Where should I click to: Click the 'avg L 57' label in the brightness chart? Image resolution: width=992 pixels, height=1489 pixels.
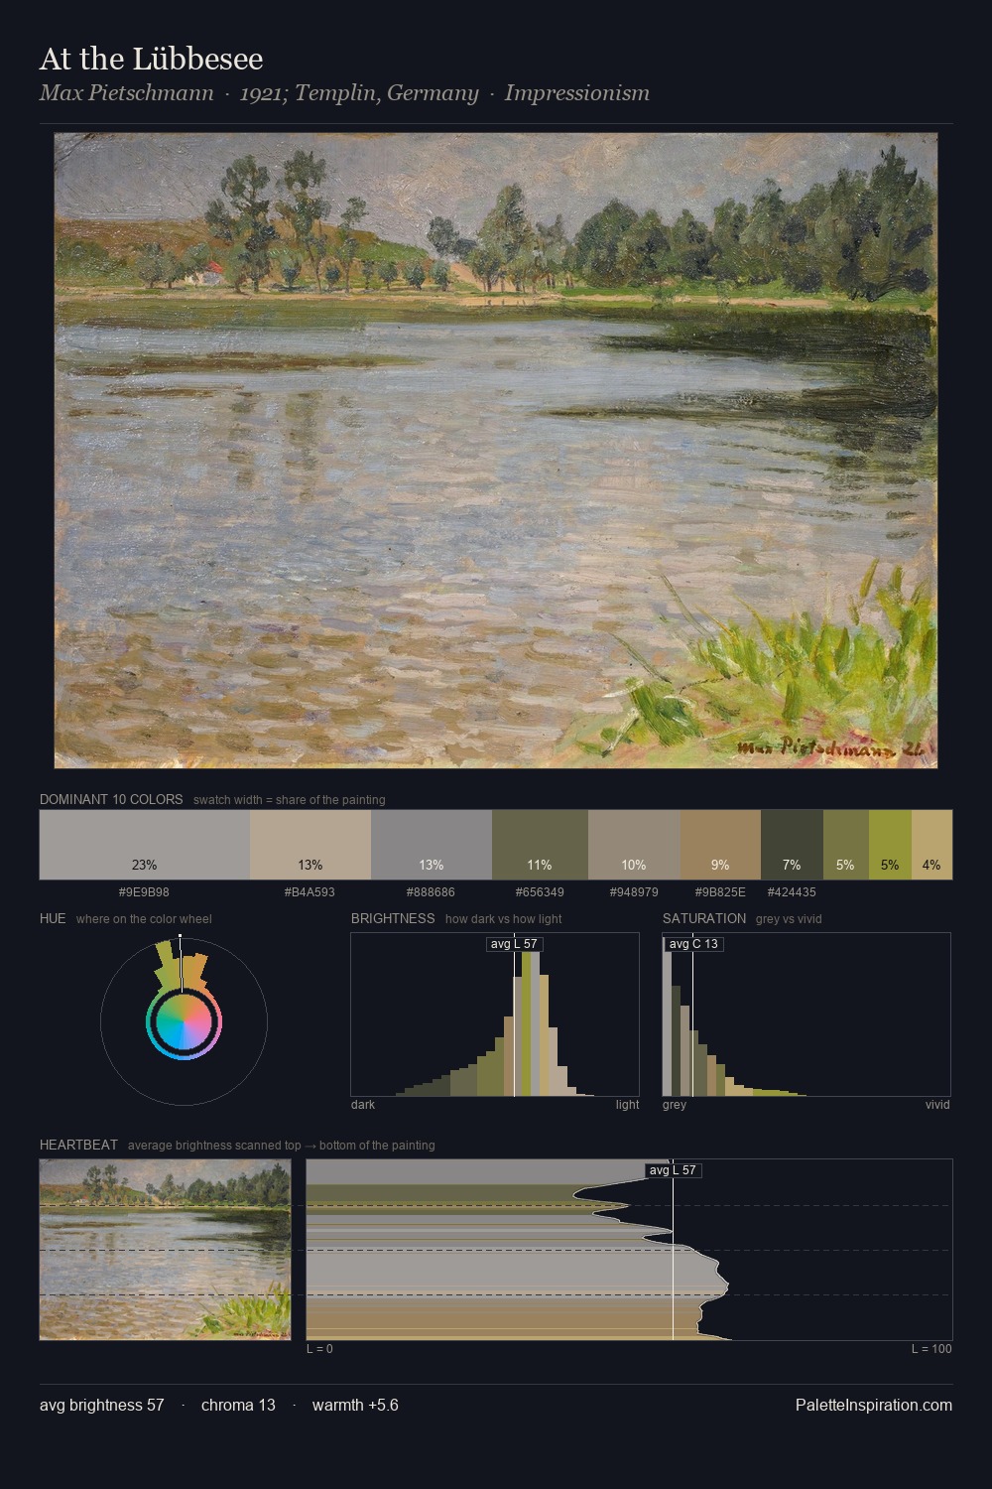(x=515, y=944)
